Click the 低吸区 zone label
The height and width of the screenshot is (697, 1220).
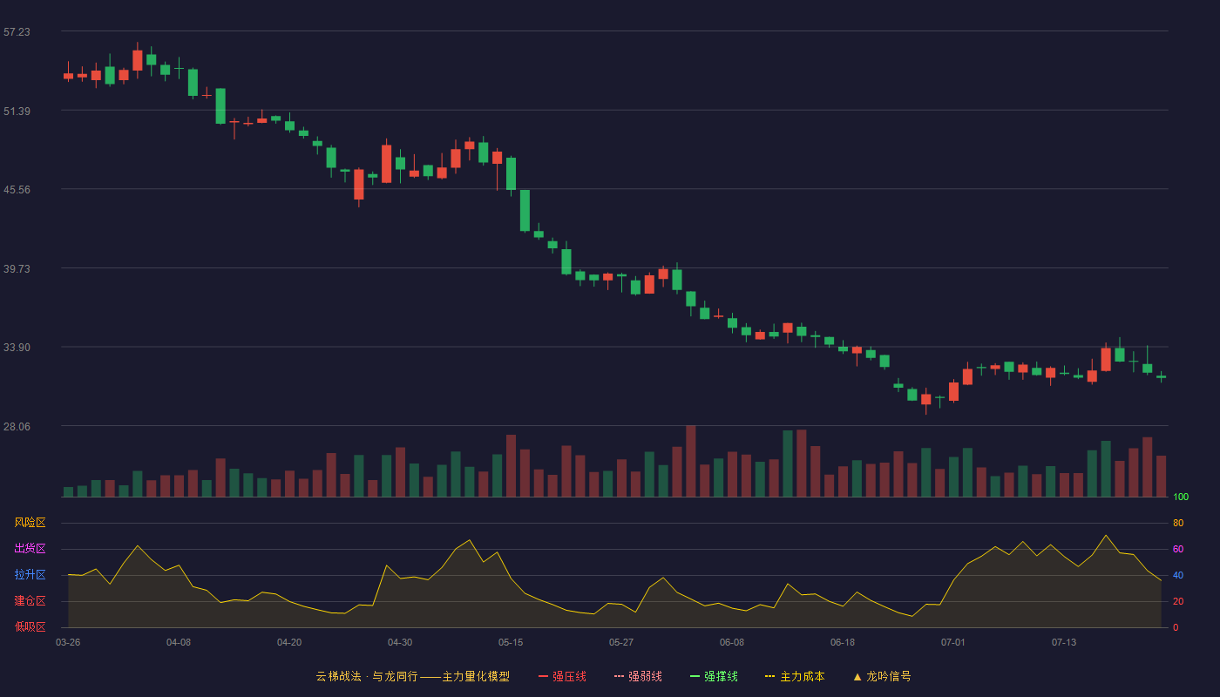30,626
